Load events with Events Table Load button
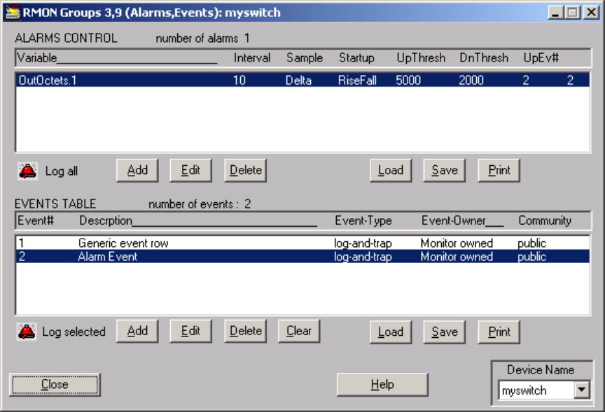The image size is (605, 412). tap(391, 332)
